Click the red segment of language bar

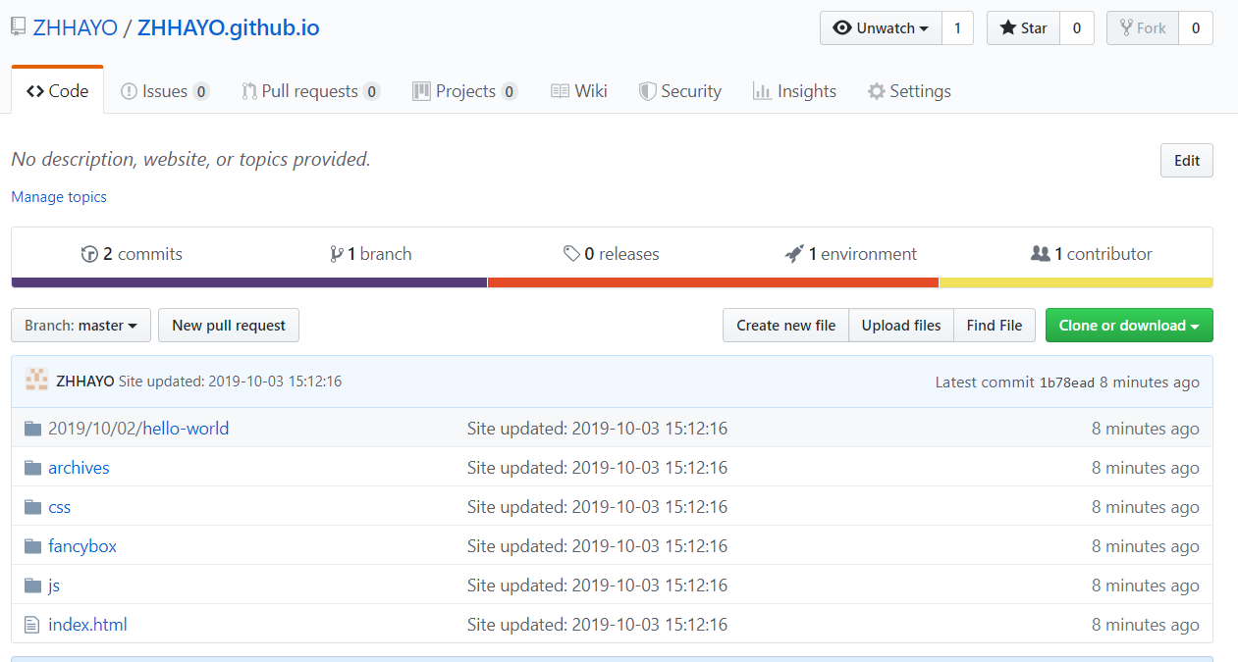coord(714,282)
